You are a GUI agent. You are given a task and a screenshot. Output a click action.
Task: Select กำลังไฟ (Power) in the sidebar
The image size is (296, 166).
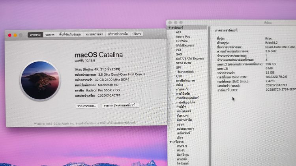pos(182,107)
